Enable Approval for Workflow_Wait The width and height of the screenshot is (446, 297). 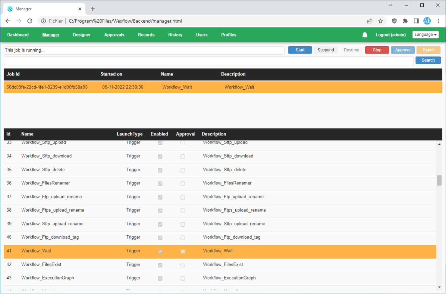point(183,251)
